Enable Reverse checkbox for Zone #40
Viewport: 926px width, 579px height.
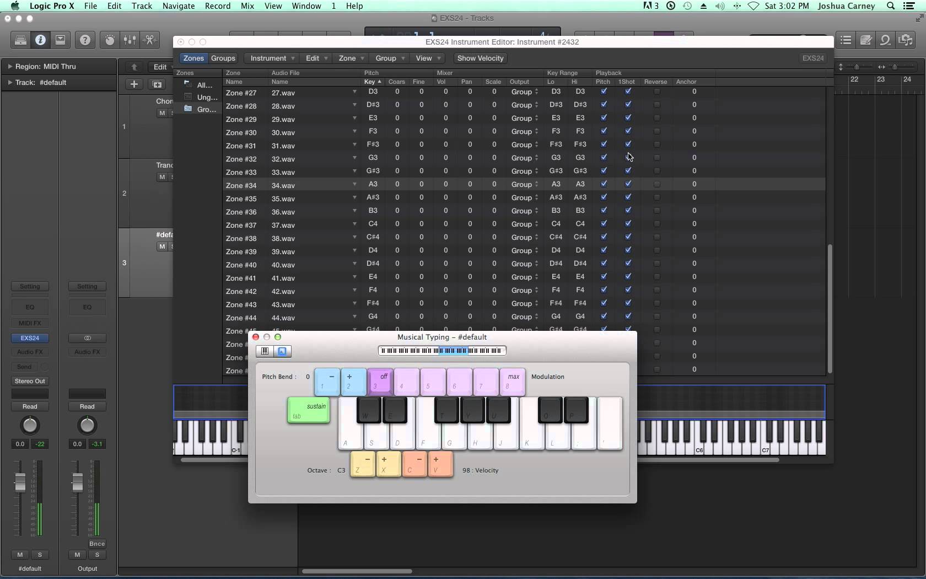656,264
